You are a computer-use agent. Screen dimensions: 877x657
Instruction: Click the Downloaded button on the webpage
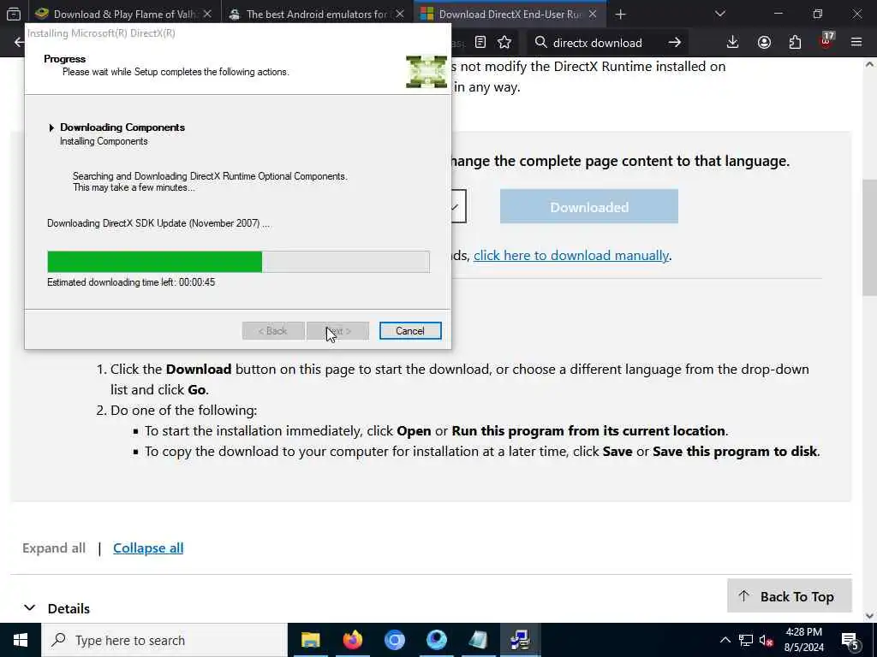pos(589,207)
